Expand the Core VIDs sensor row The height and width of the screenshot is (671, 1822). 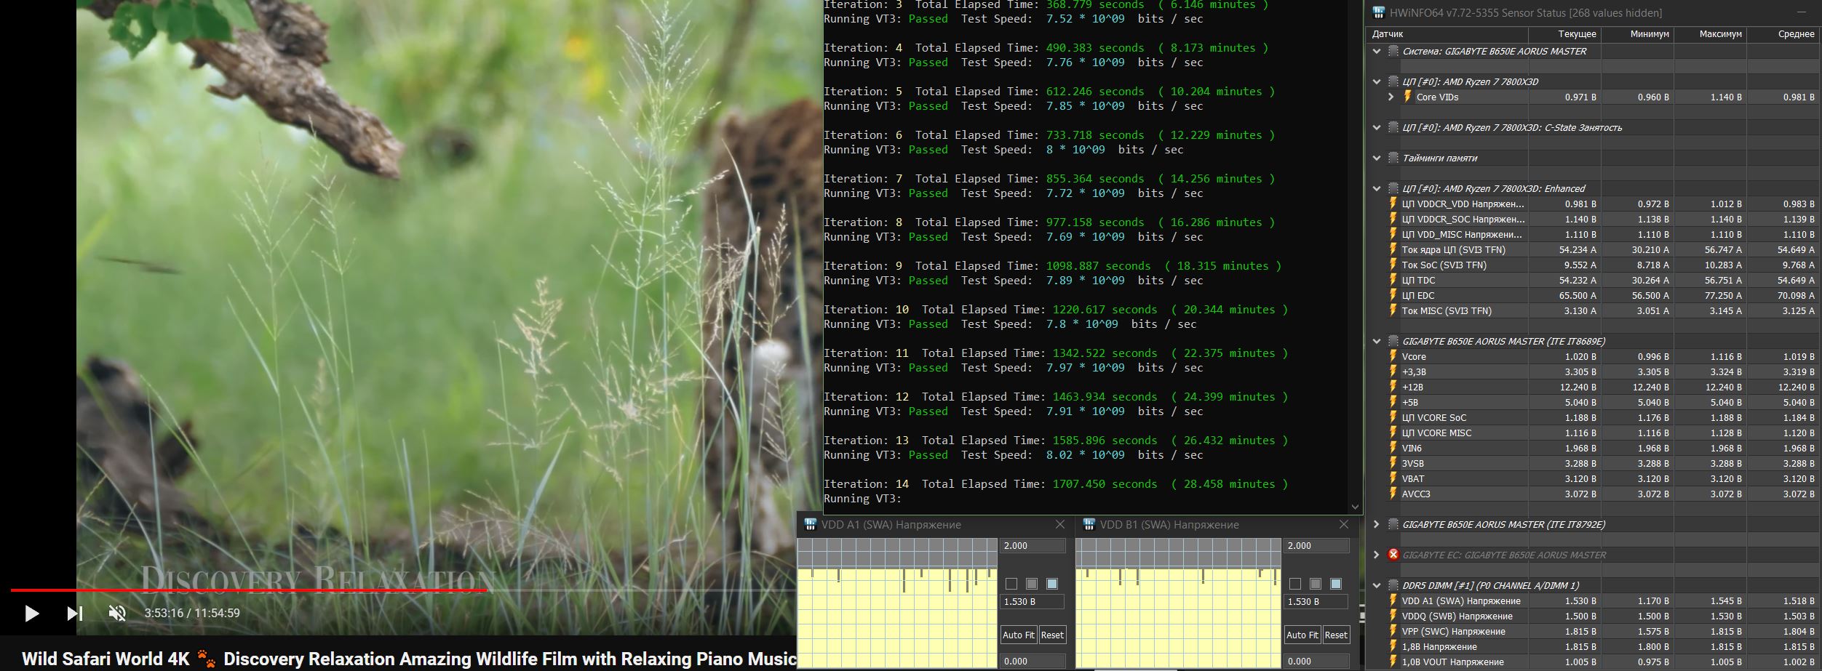click(x=1391, y=97)
